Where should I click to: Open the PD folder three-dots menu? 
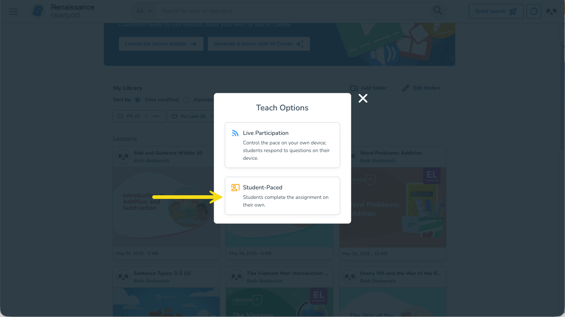point(156,116)
